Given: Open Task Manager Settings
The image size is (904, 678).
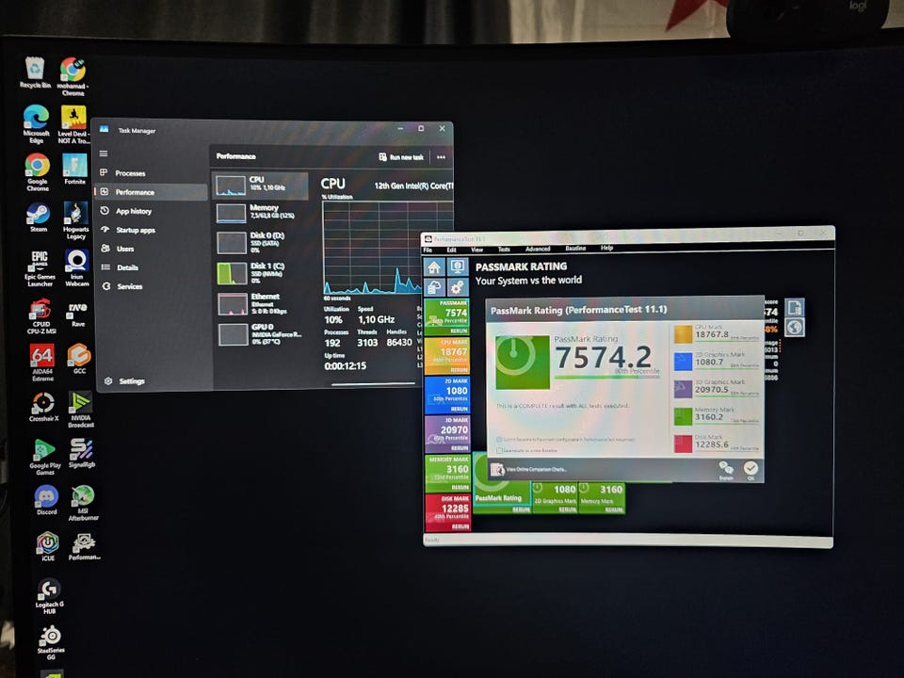Looking at the screenshot, I should point(124,381).
